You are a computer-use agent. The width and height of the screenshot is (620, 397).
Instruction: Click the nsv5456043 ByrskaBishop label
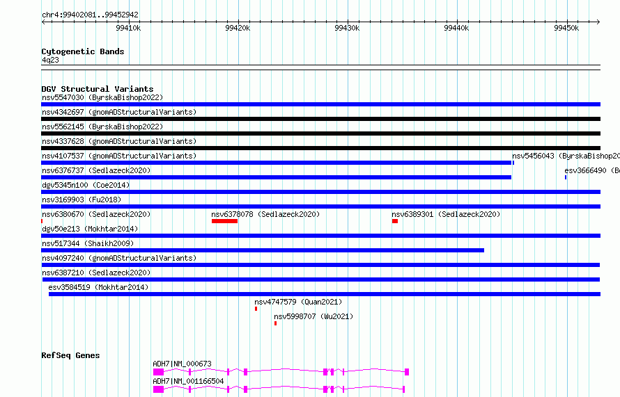click(566, 156)
